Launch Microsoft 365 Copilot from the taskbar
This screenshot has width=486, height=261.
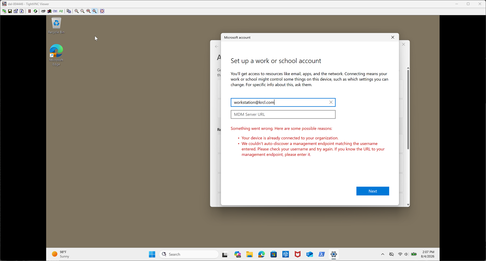(x=237, y=254)
